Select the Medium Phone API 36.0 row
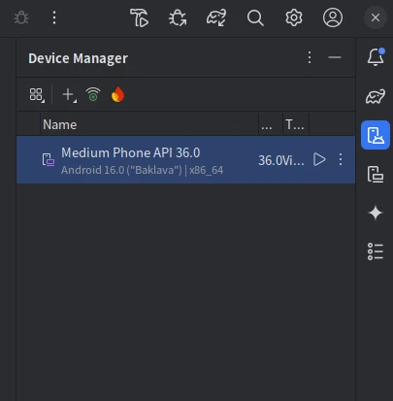Screen dimensions: 393x401 (185, 159)
